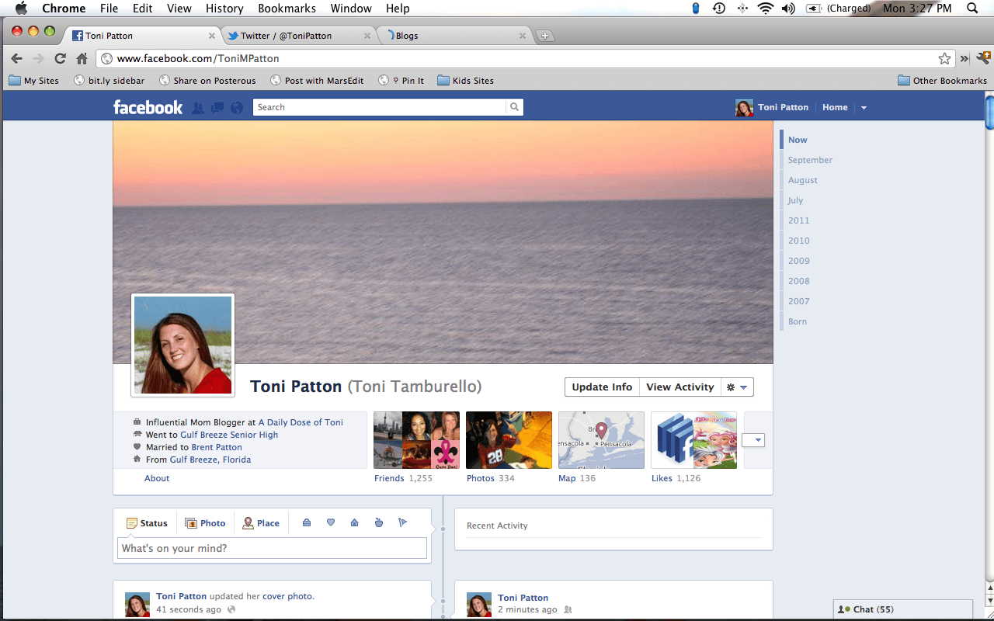Screen dimensions: 994x621
Task: Click the Facebook logo
Action: (148, 107)
